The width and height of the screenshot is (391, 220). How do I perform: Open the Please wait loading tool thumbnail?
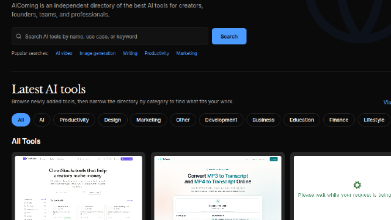coord(342,188)
